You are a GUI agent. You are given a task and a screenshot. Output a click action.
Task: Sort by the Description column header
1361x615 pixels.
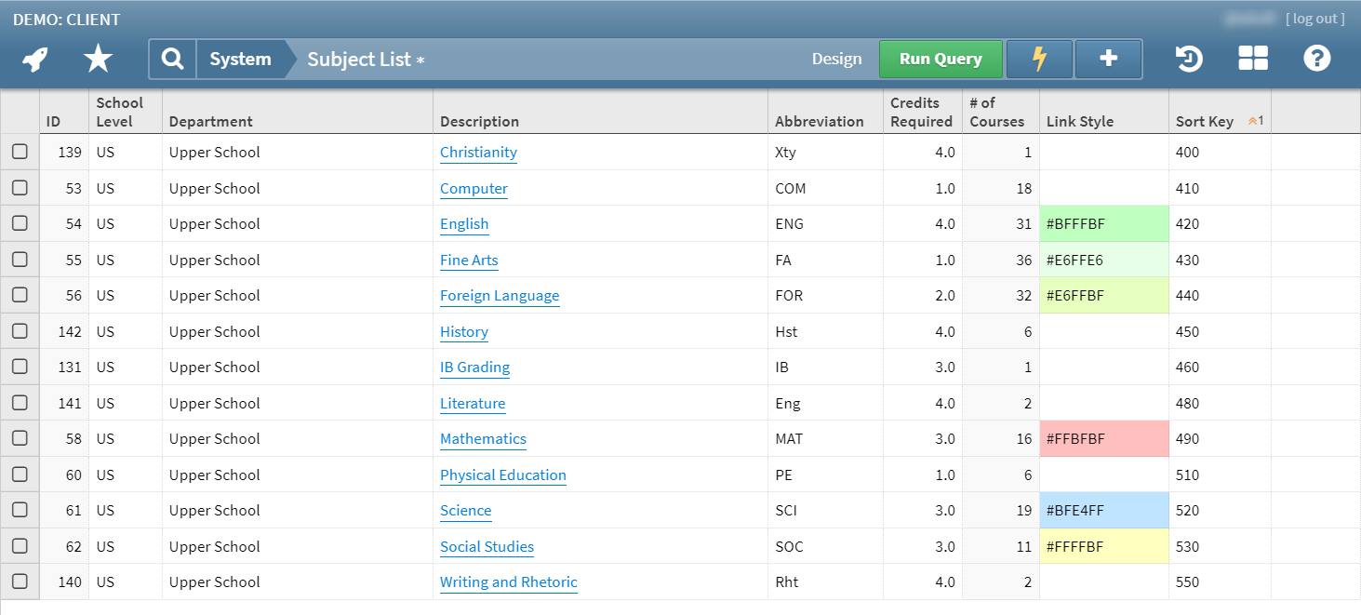pyautogui.click(x=479, y=122)
